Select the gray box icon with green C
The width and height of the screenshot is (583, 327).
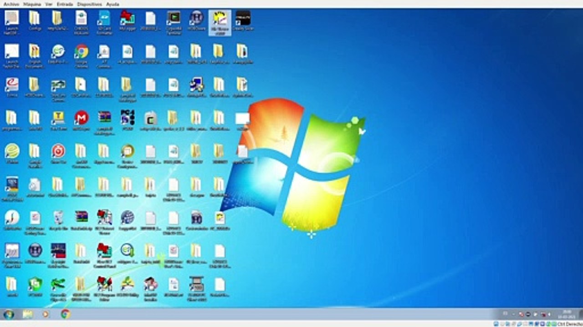point(150,121)
